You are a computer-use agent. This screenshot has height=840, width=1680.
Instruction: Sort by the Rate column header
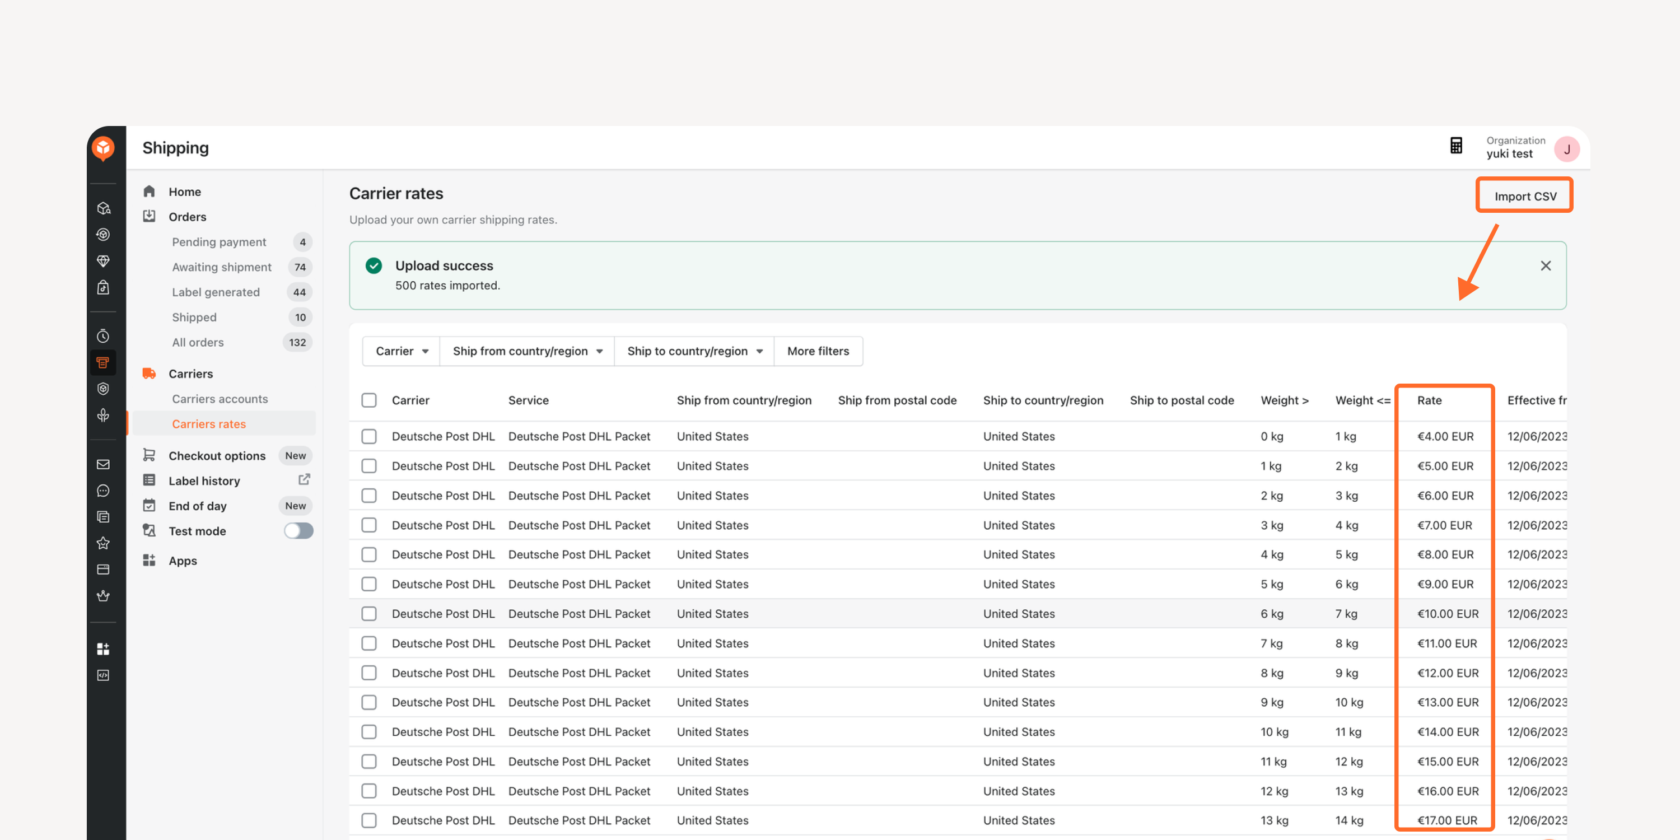[x=1429, y=400]
